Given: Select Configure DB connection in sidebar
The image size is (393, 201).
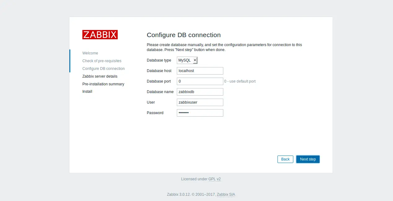Looking at the screenshot, I should click(103, 69).
